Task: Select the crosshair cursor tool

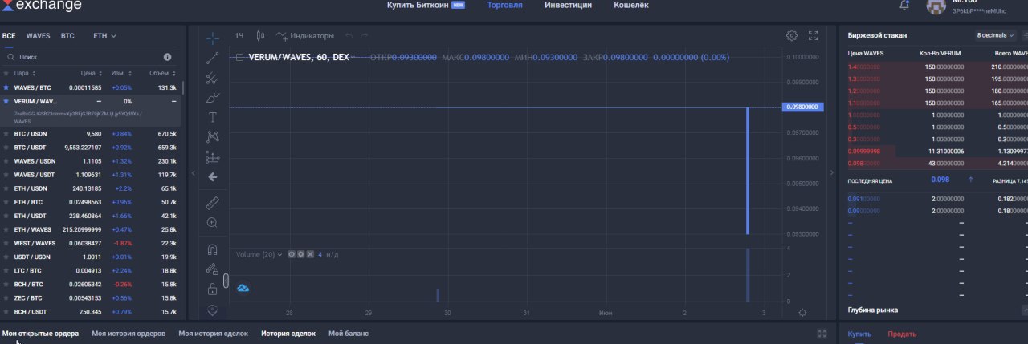Action: pyautogui.click(x=212, y=38)
